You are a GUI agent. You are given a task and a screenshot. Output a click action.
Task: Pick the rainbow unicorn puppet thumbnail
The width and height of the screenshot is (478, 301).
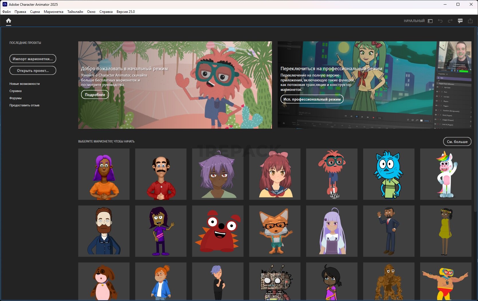point(446,174)
